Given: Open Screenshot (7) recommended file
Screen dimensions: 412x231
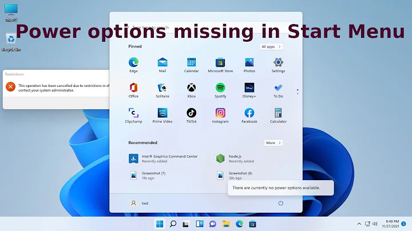Looking at the screenshot, I should click(x=147, y=176).
